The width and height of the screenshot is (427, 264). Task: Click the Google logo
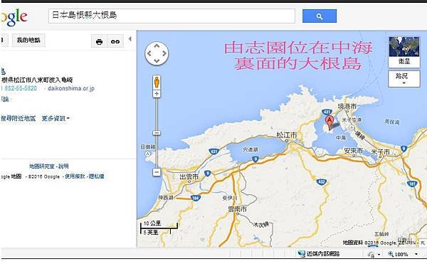(14, 17)
